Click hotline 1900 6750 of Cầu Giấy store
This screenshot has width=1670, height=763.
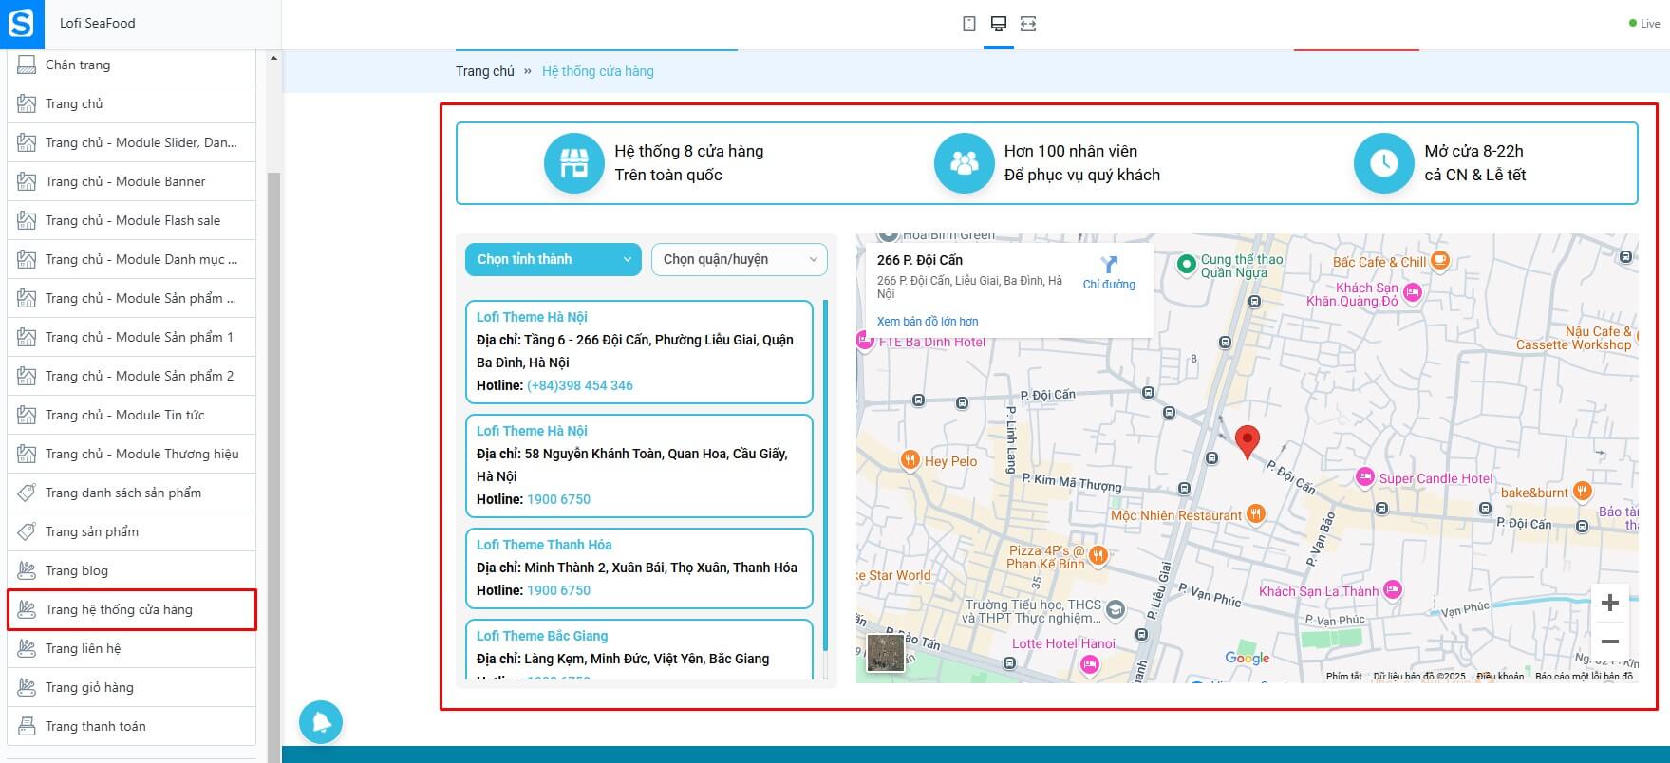558,499
